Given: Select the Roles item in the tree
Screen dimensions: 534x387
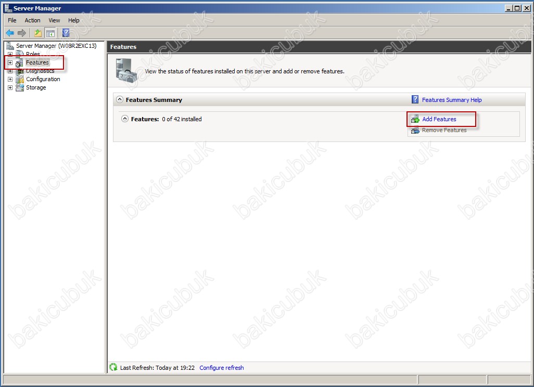Looking at the screenshot, I should click(33, 54).
